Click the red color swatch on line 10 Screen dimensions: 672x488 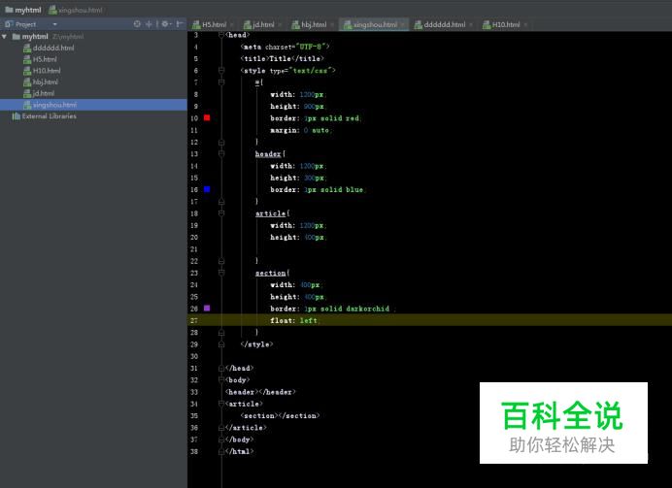pos(207,117)
